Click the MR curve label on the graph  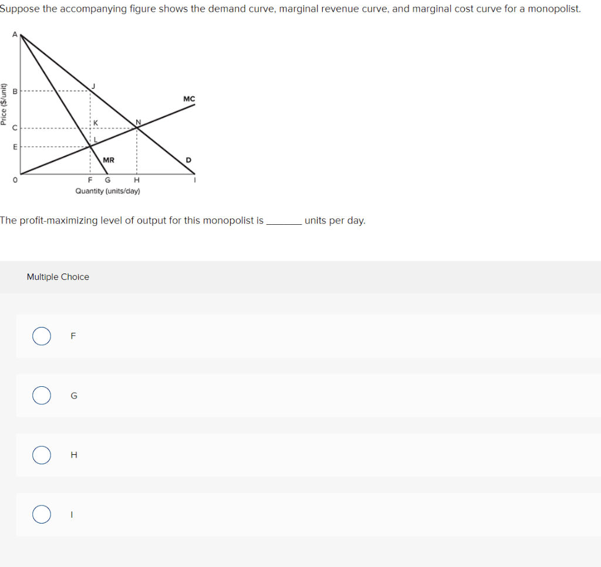109,159
